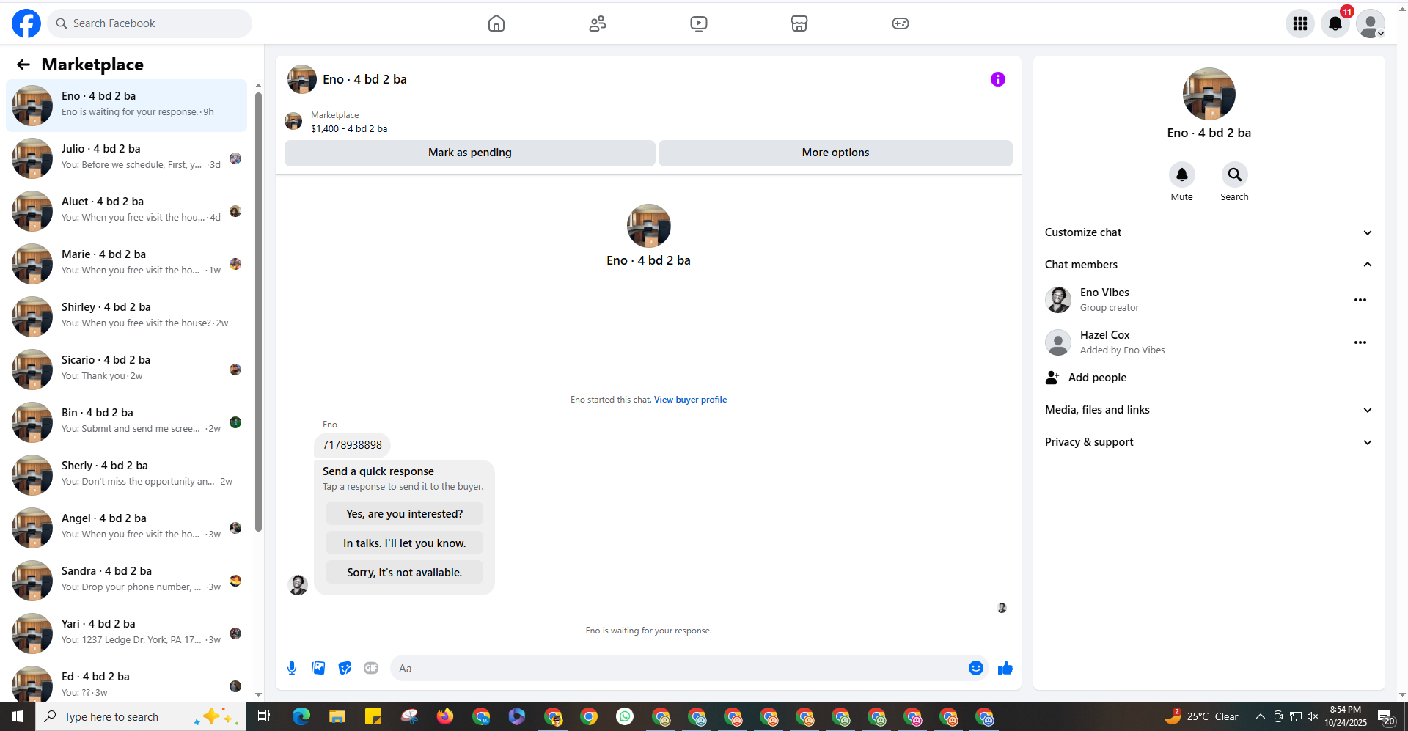Open the Video (Watch) icon
1408x731 pixels.
[x=699, y=23]
